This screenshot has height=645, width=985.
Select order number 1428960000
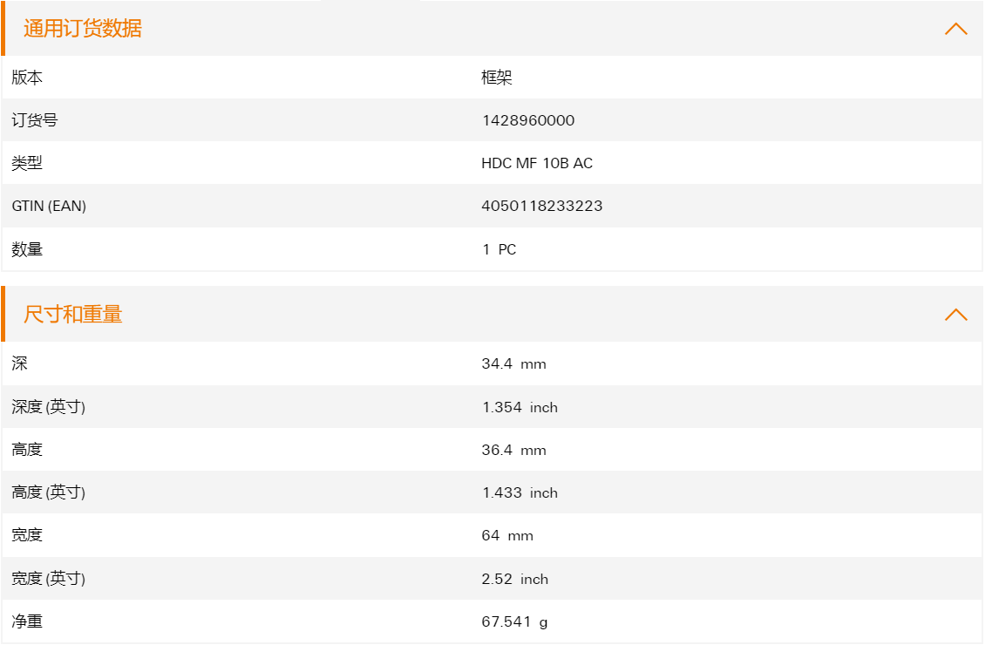pos(527,120)
